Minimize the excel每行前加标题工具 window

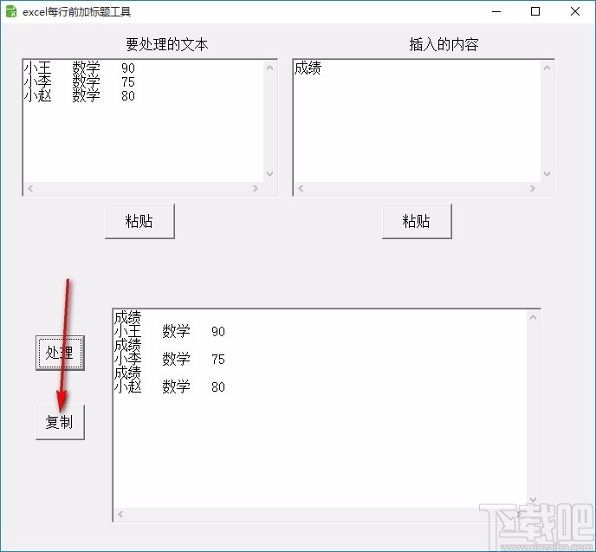point(496,11)
